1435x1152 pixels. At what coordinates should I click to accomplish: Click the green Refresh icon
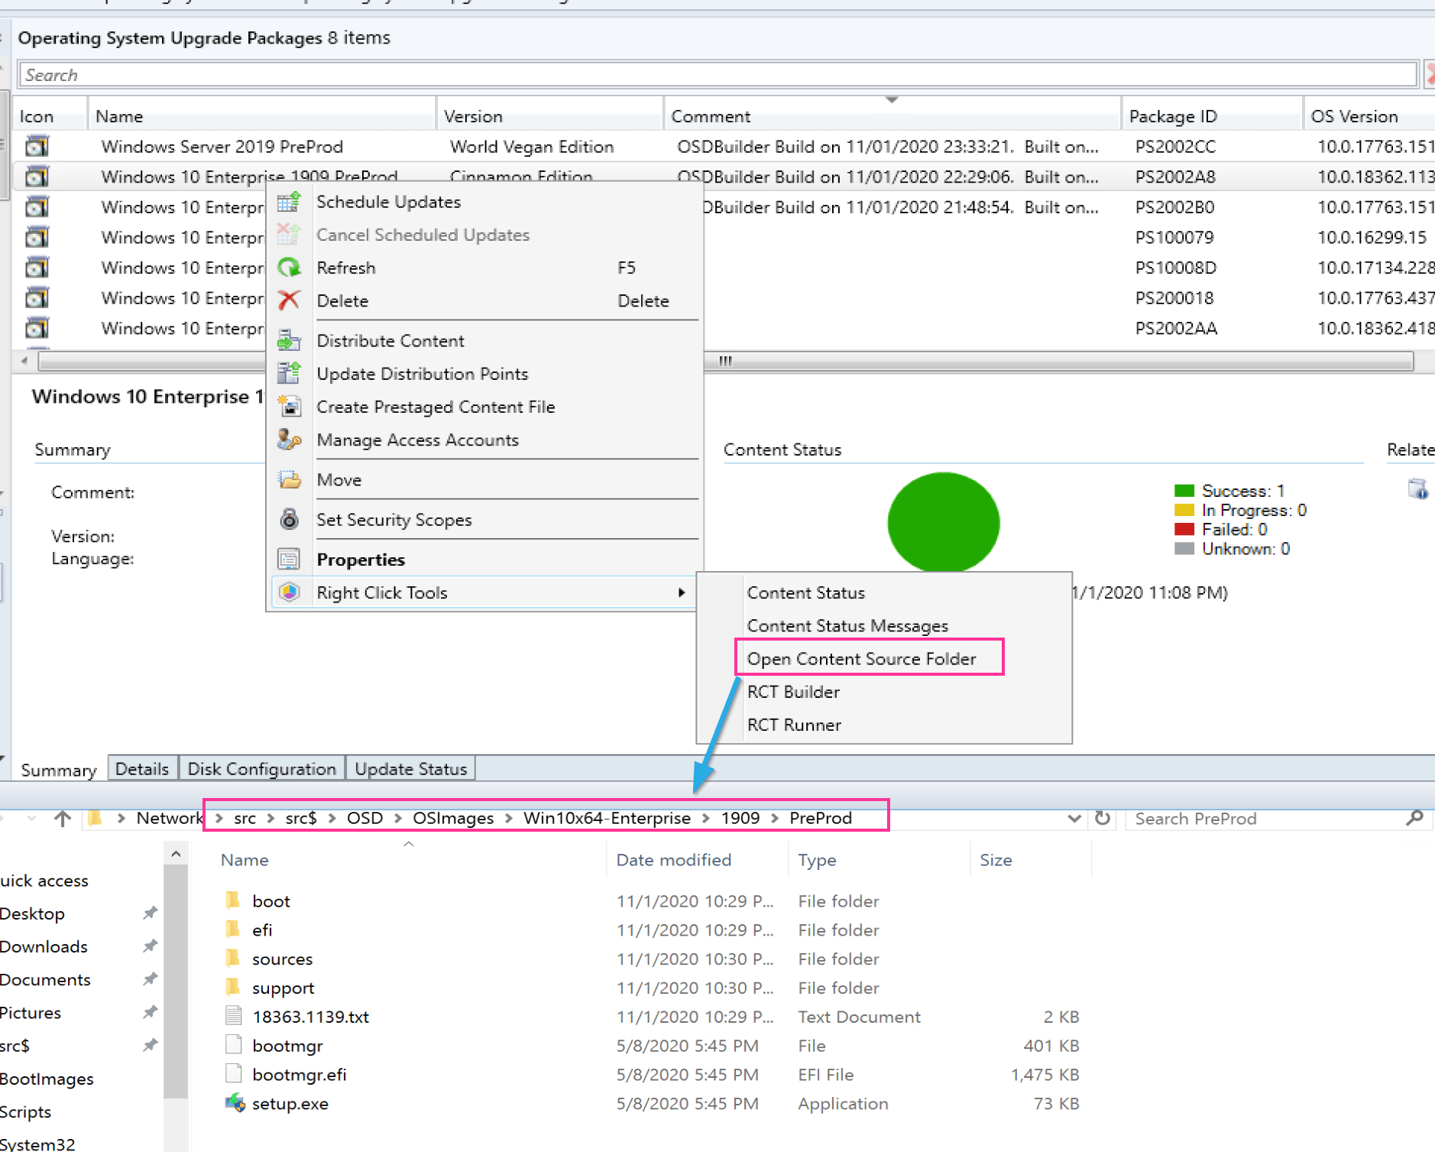pos(289,268)
